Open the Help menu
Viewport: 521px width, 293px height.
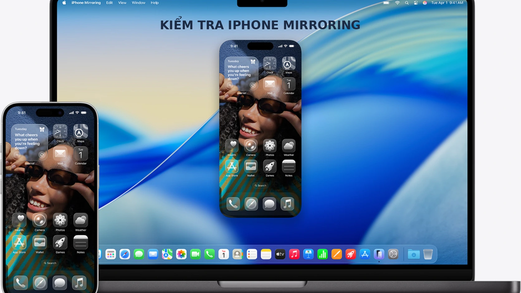click(x=155, y=3)
